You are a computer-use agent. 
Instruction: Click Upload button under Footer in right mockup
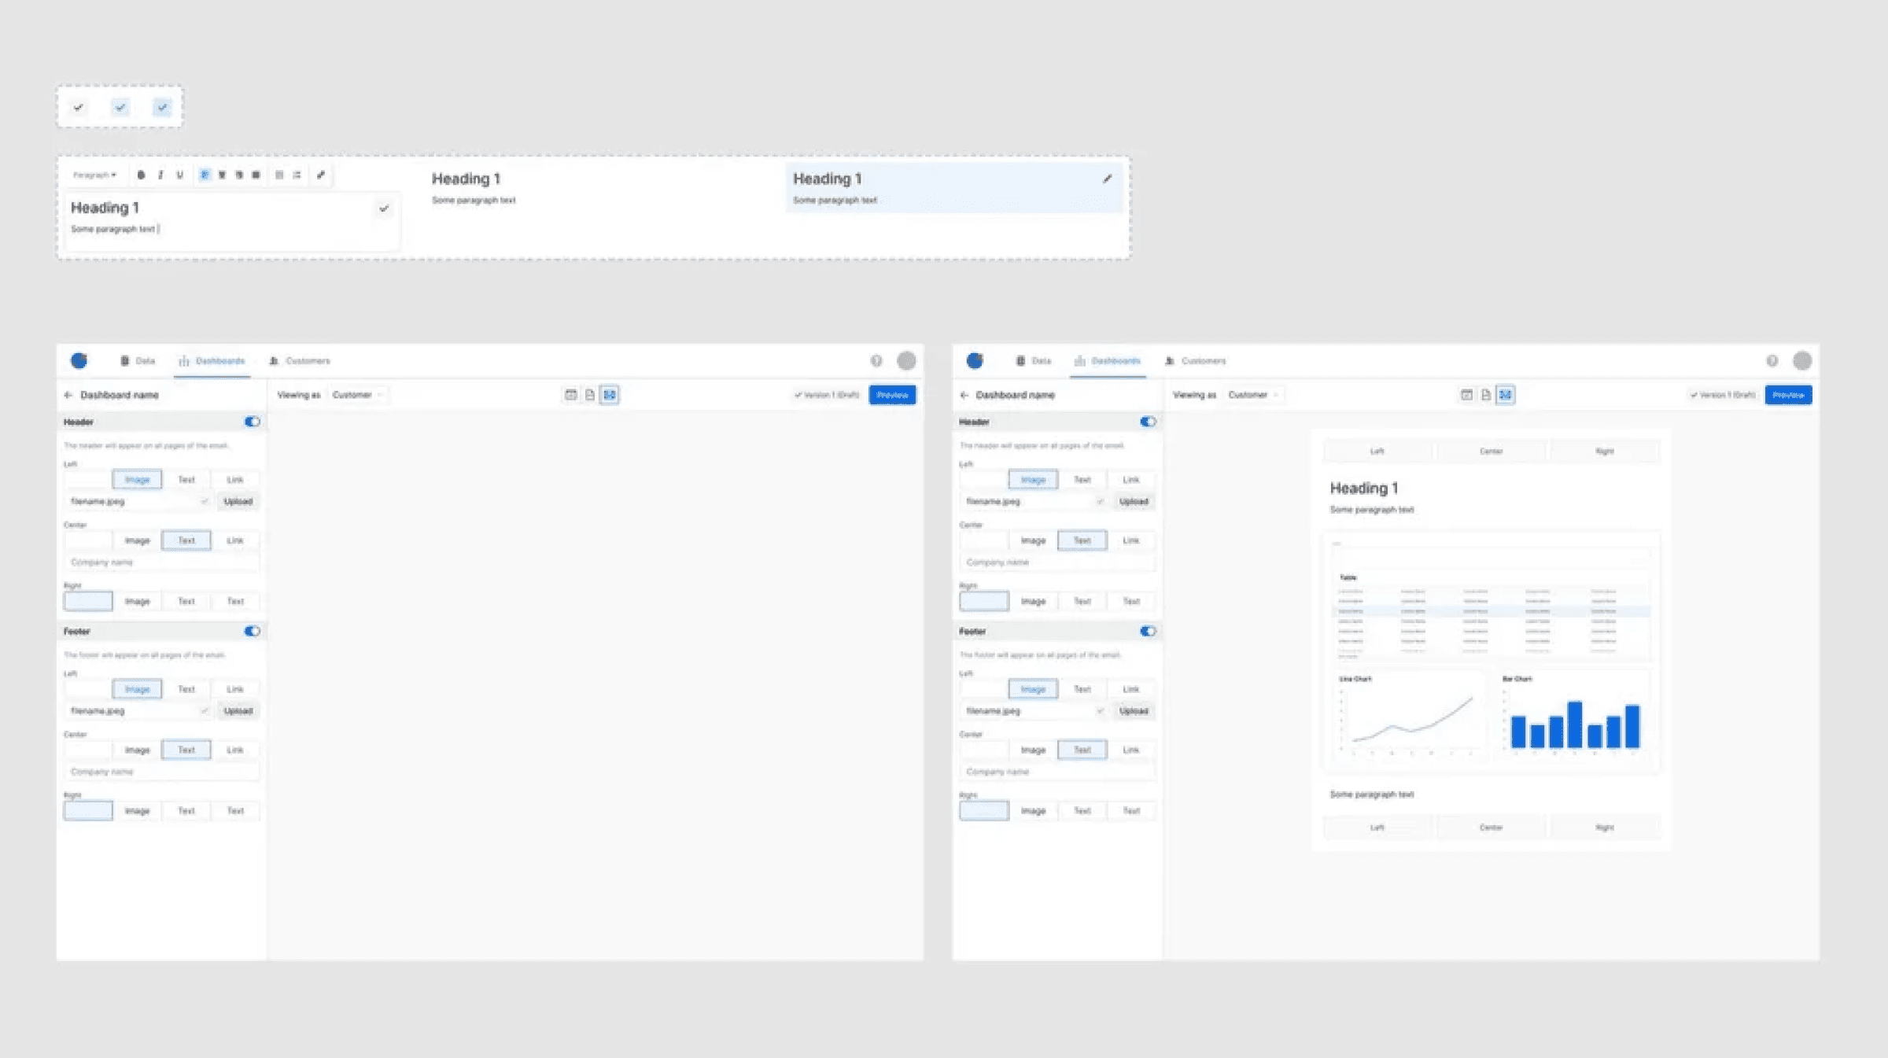(1134, 711)
